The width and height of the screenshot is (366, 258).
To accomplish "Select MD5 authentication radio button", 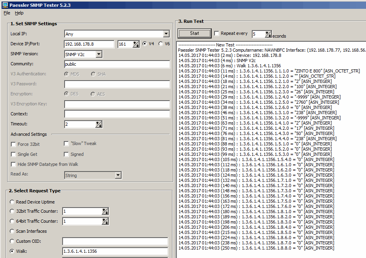I will coord(67,74).
